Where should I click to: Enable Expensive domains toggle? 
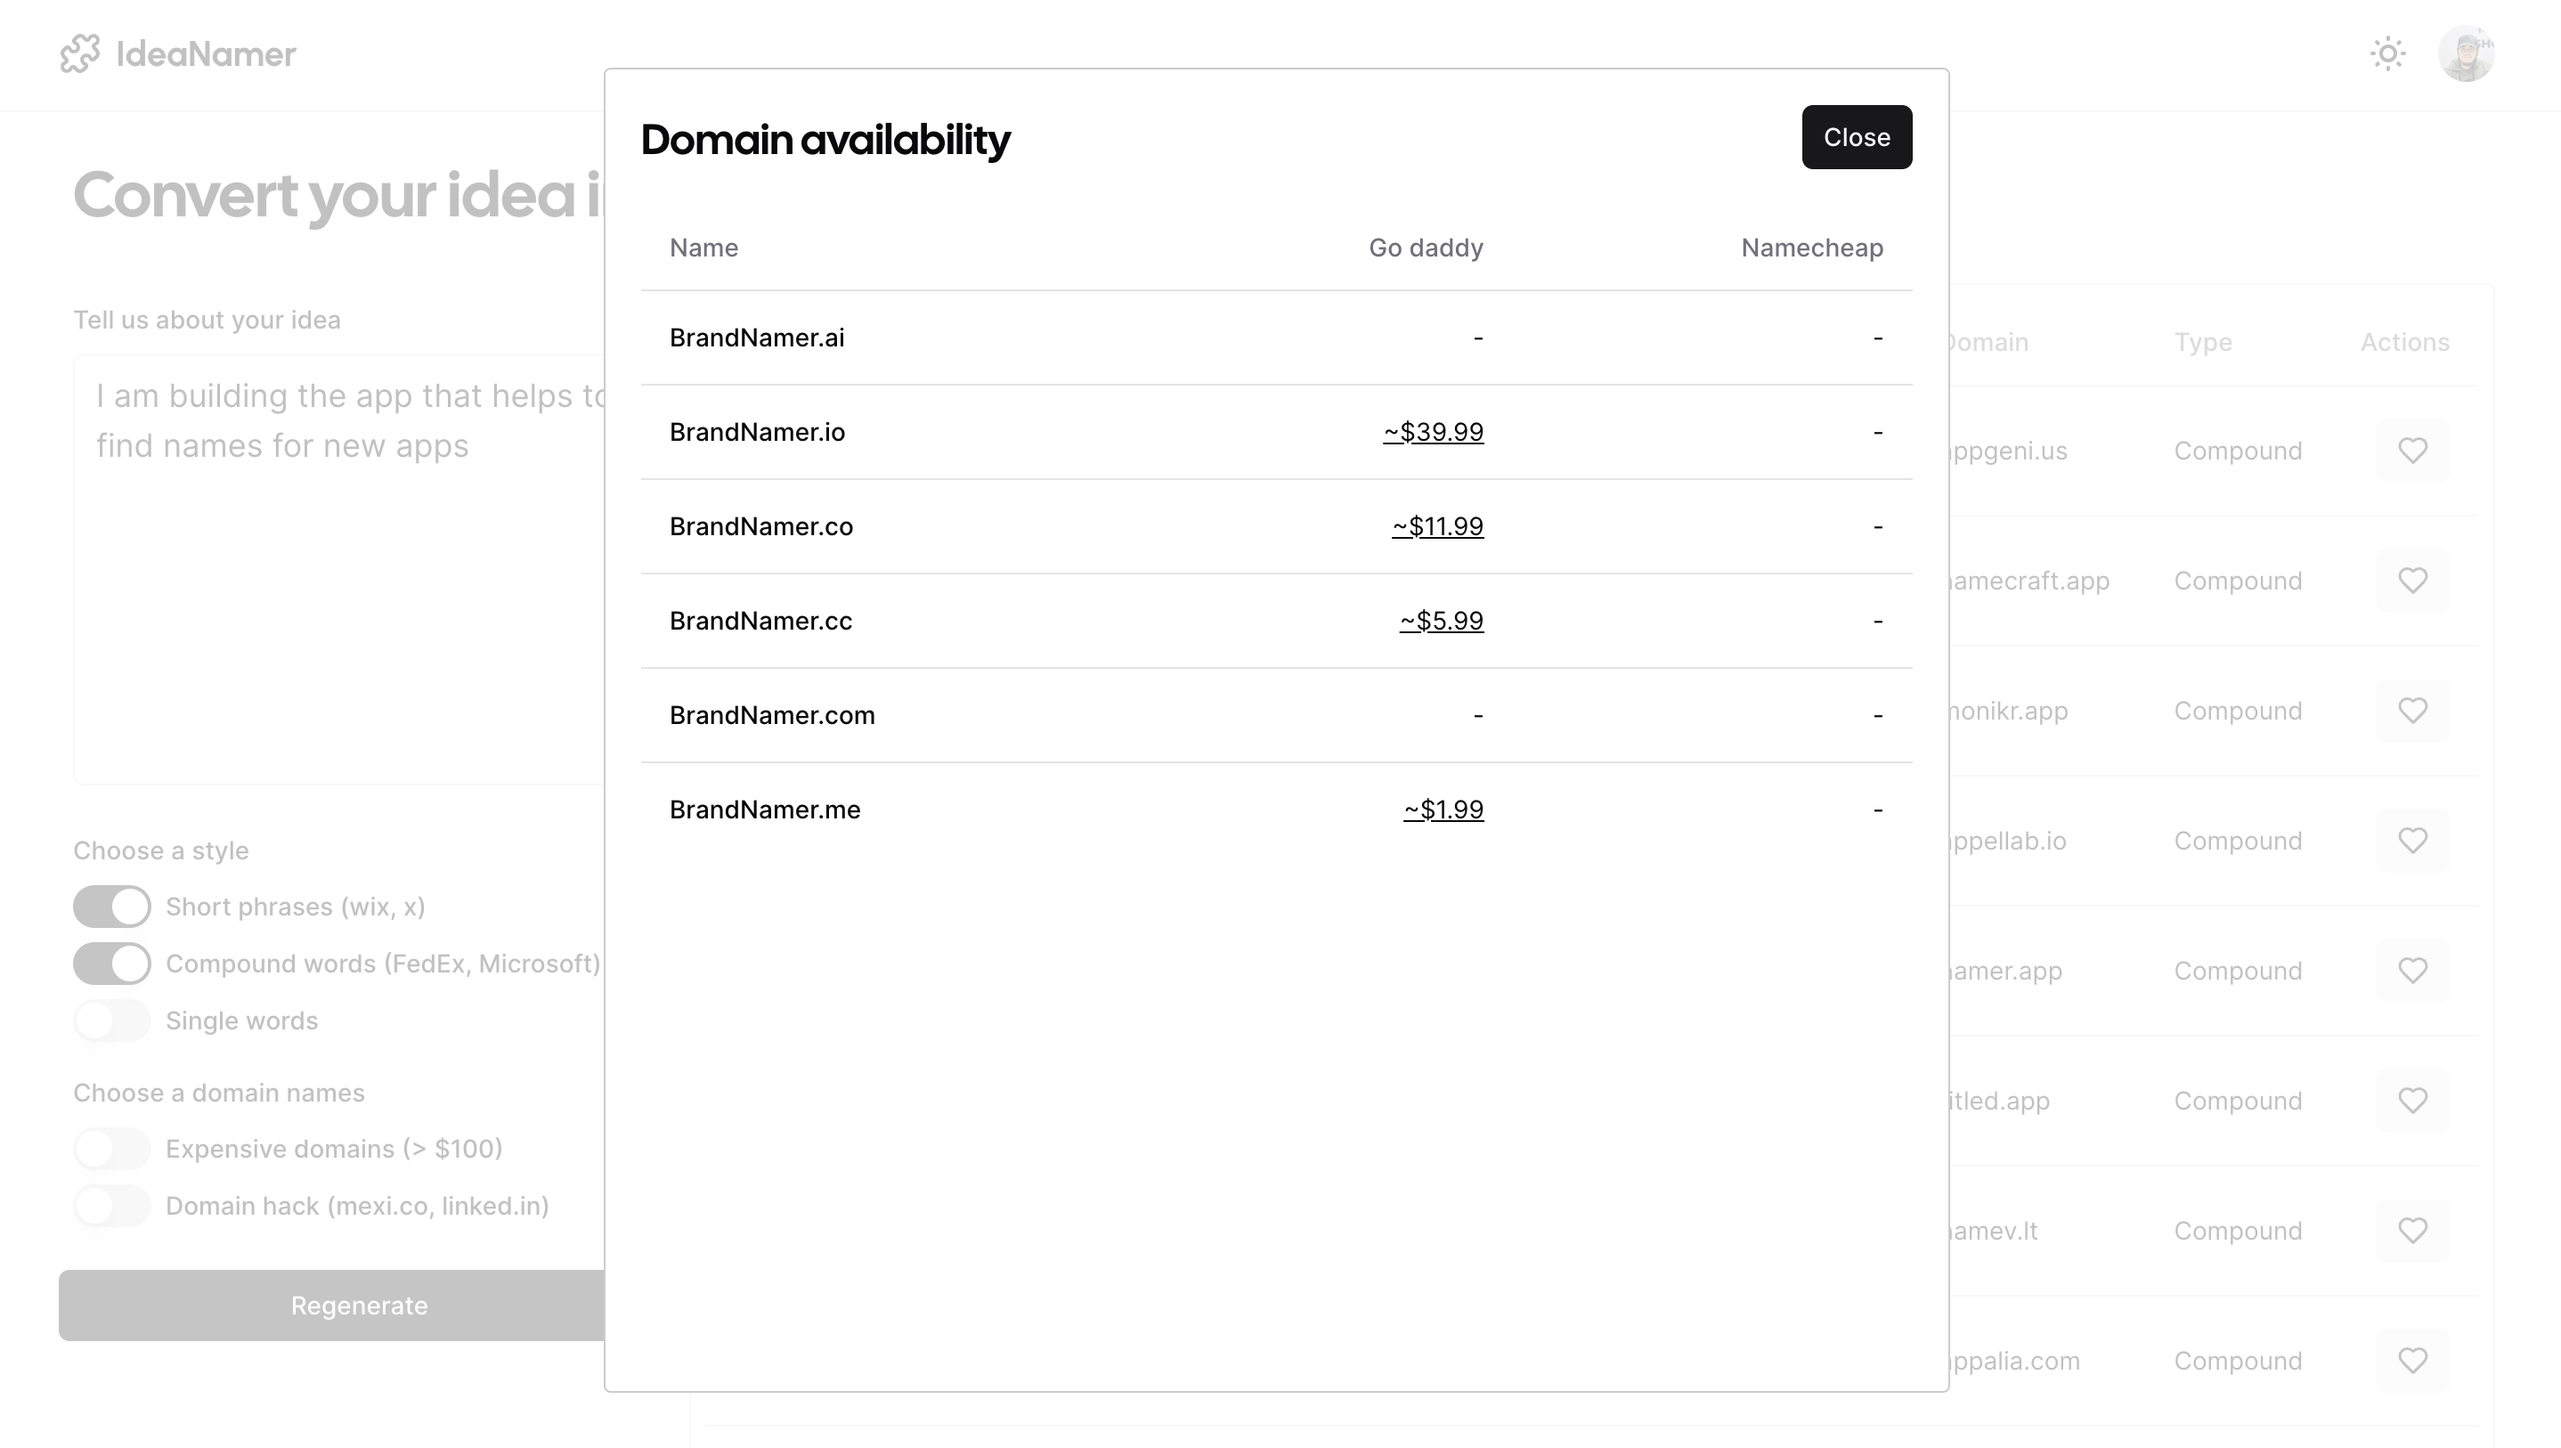(111, 1149)
